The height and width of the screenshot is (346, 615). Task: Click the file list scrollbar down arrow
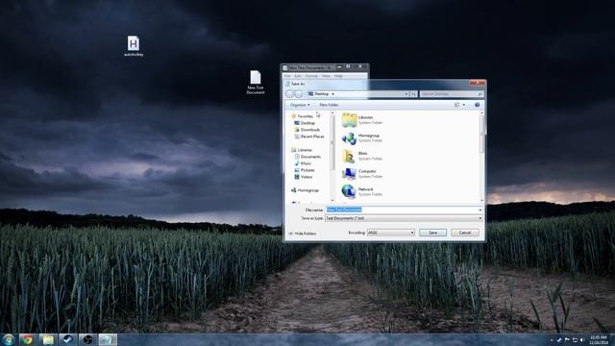(x=481, y=201)
